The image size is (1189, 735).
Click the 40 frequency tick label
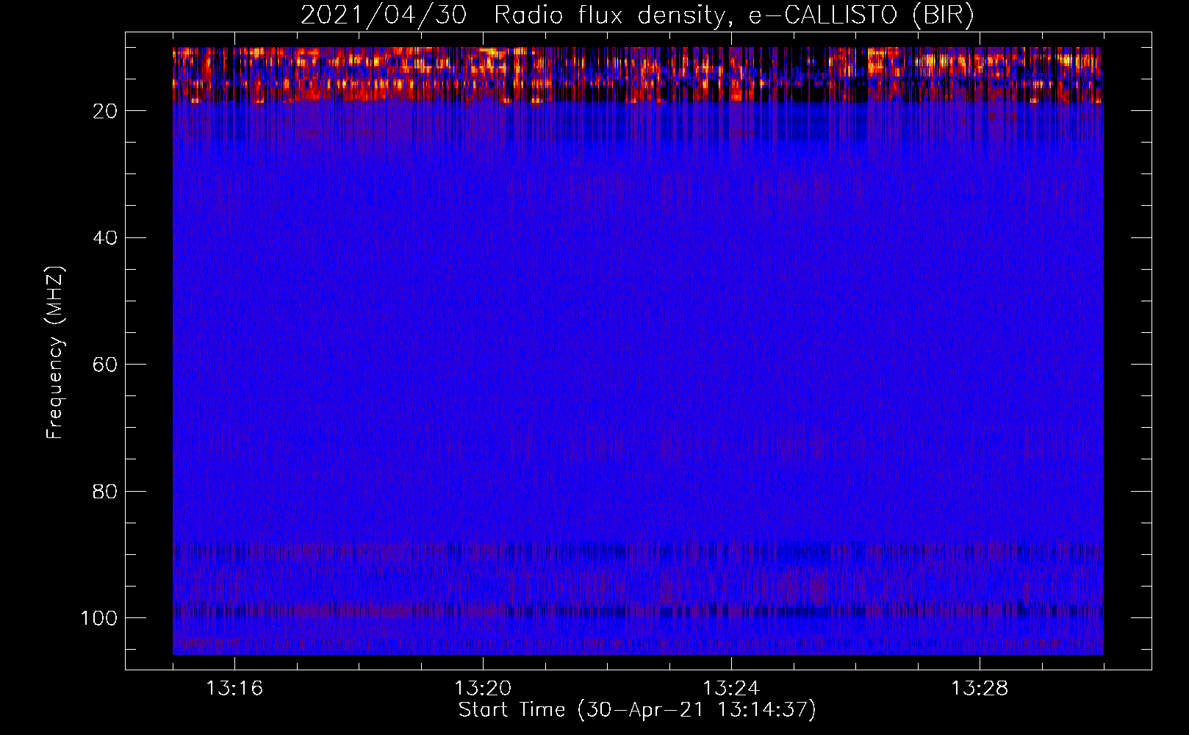[x=106, y=238]
